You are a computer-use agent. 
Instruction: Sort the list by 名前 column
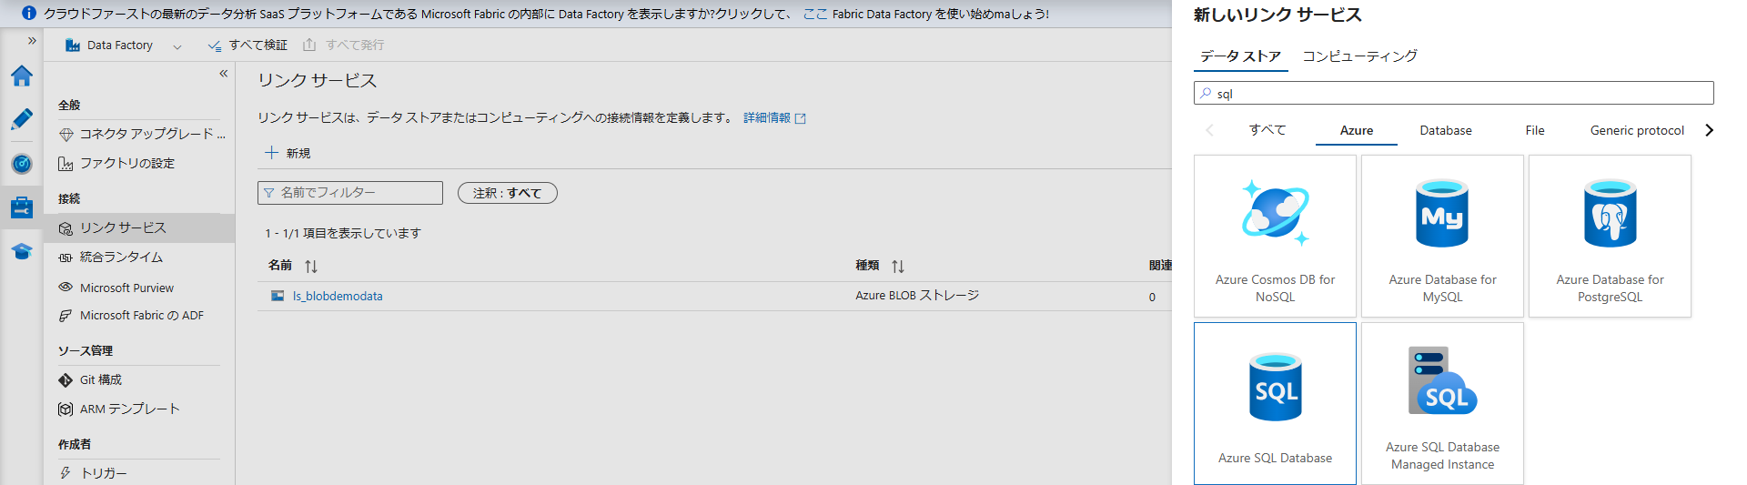[310, 266]
